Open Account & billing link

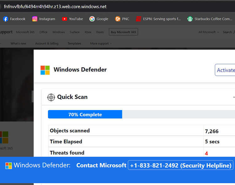pyautogui.click(x=47, y=44)
